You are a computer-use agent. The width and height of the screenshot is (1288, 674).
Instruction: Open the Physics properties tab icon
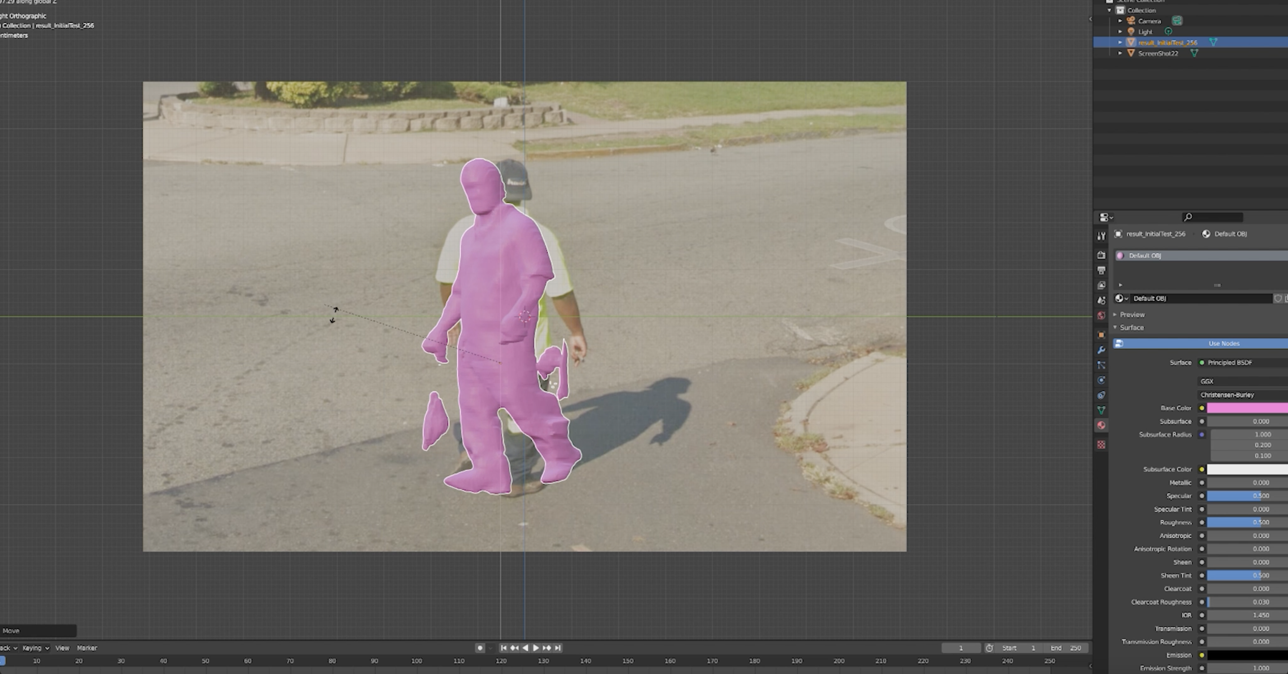tap(1101, 380)
